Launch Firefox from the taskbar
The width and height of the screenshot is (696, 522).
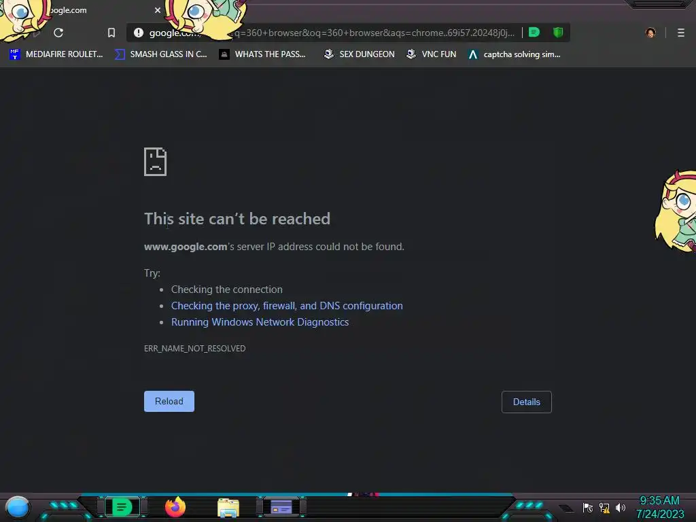(175, 507)
